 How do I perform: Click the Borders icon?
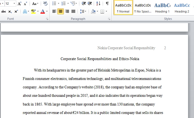102,11
